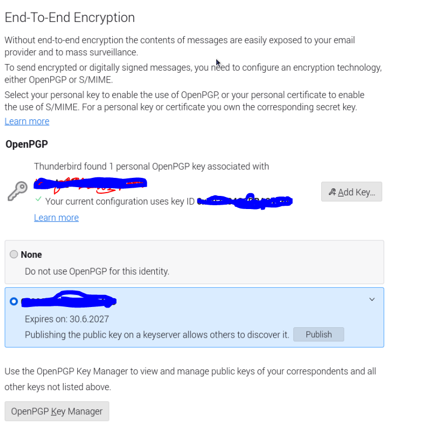Click the OpenPGP section heading
The image size is (434, 429).
click(26, 144)
